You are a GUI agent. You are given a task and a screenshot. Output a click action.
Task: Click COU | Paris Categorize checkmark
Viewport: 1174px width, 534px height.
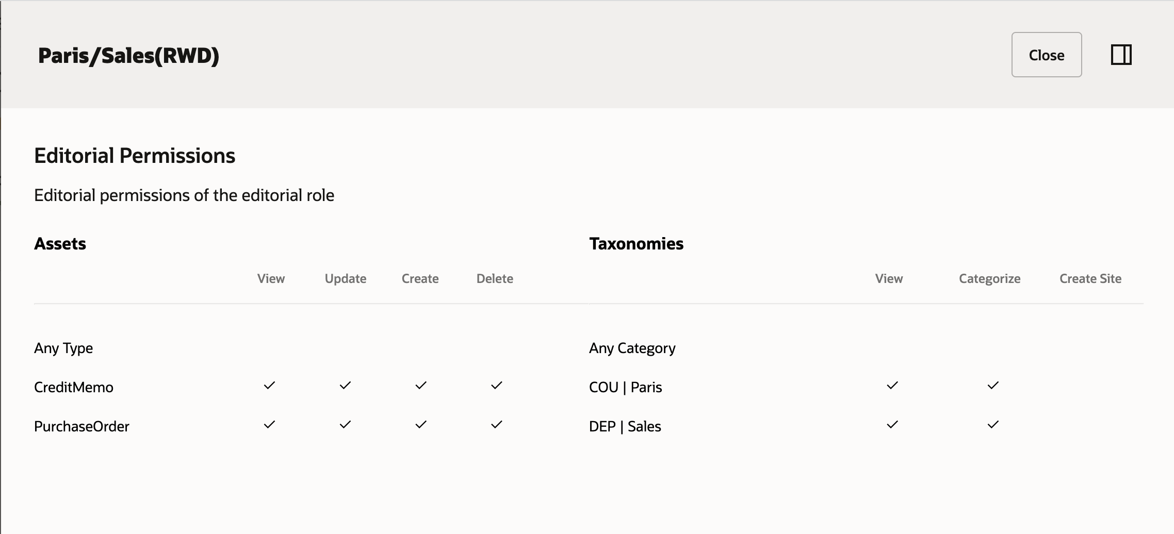(993, 386)
